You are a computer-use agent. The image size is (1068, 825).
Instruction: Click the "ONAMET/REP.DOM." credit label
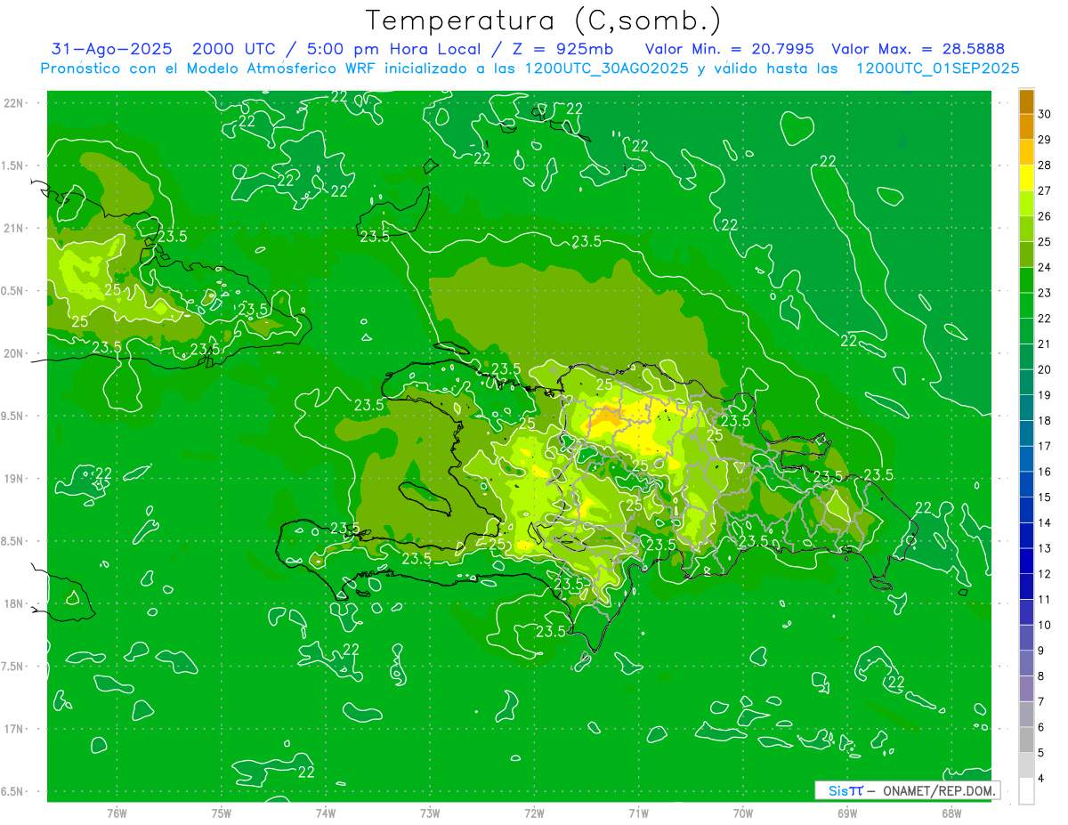pos(939,790)
